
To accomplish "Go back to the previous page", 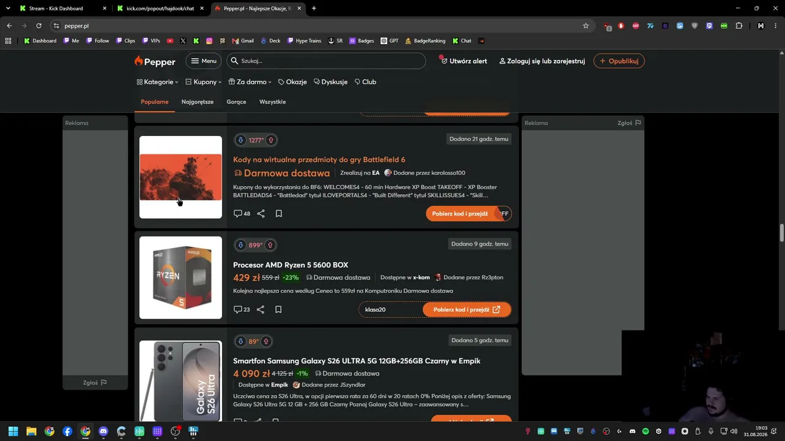I will tap(9, 26).
